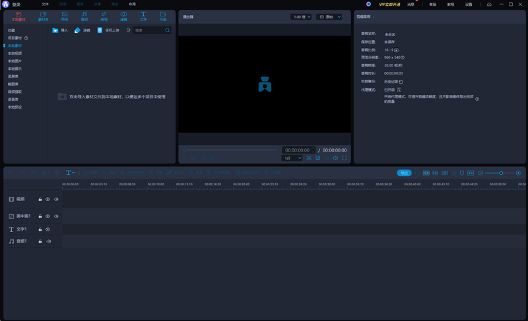This screenshot has height=321, width=528.
Task: Click the VIP立即开通 link
Action: click(388, 4)
